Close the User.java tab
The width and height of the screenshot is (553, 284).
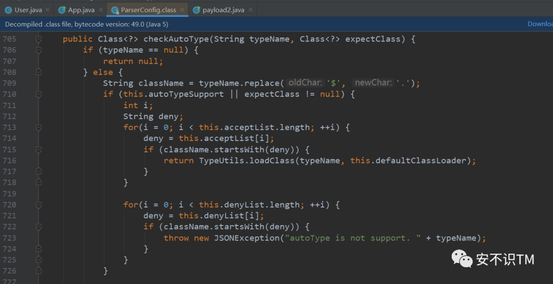(x=47, y=10)
